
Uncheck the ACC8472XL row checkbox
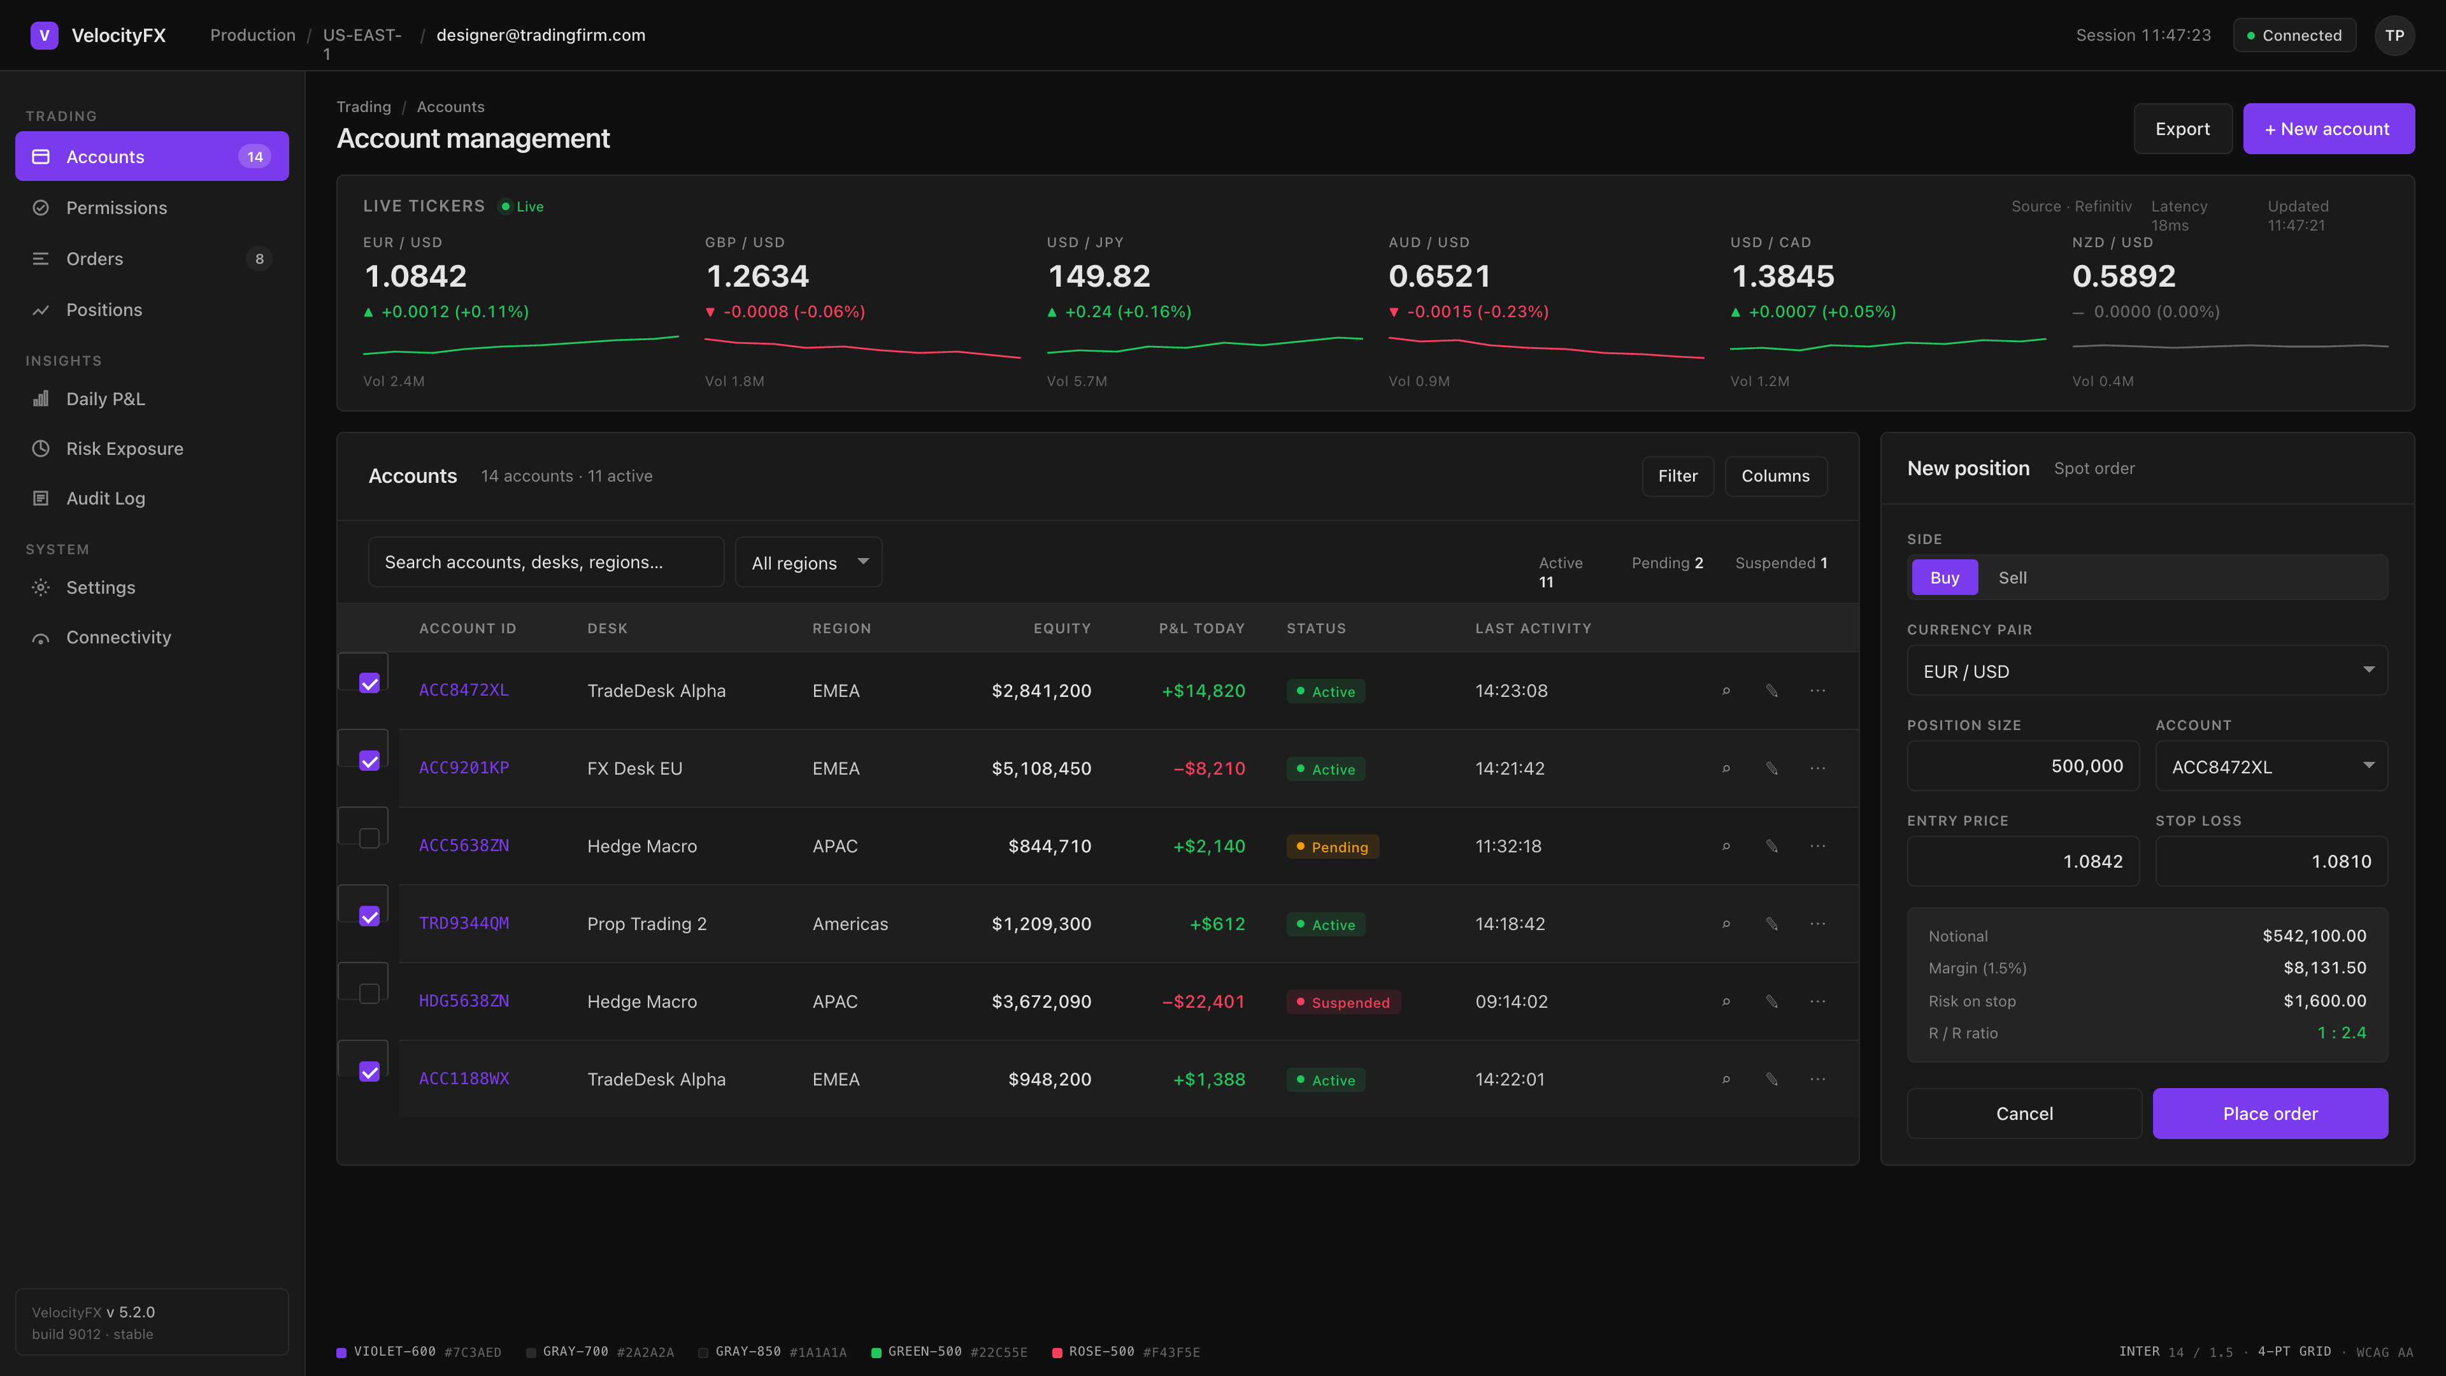(369, 683)
